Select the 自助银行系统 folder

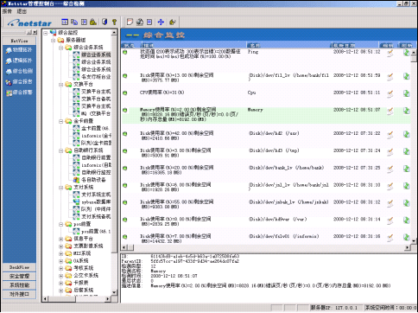88,150
